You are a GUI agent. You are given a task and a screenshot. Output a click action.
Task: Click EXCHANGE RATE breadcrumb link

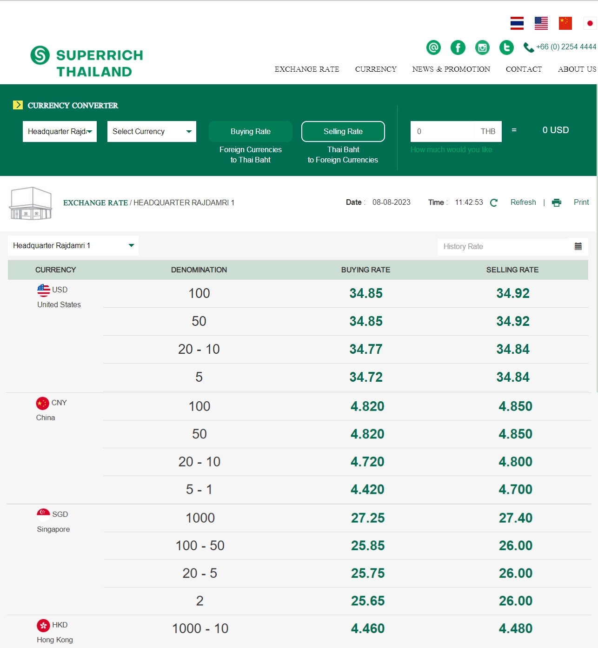pyautogui.click(x=95, y=203)
